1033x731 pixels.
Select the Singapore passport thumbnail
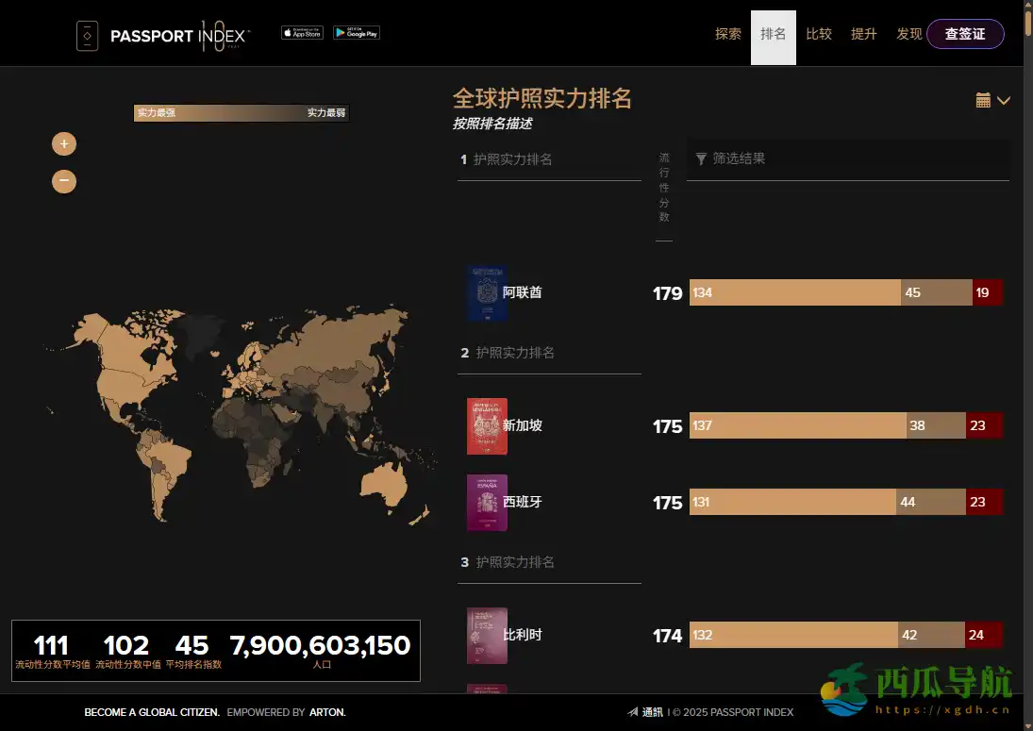point(487,426)
